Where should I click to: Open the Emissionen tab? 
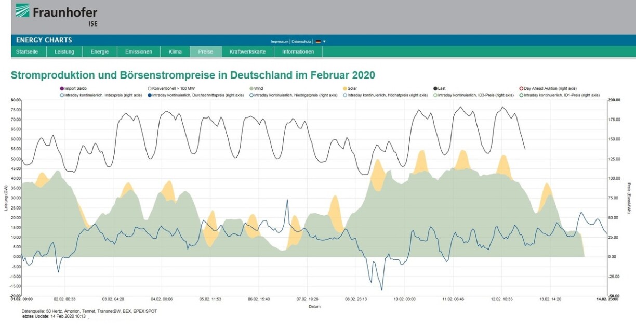point(139,52)
